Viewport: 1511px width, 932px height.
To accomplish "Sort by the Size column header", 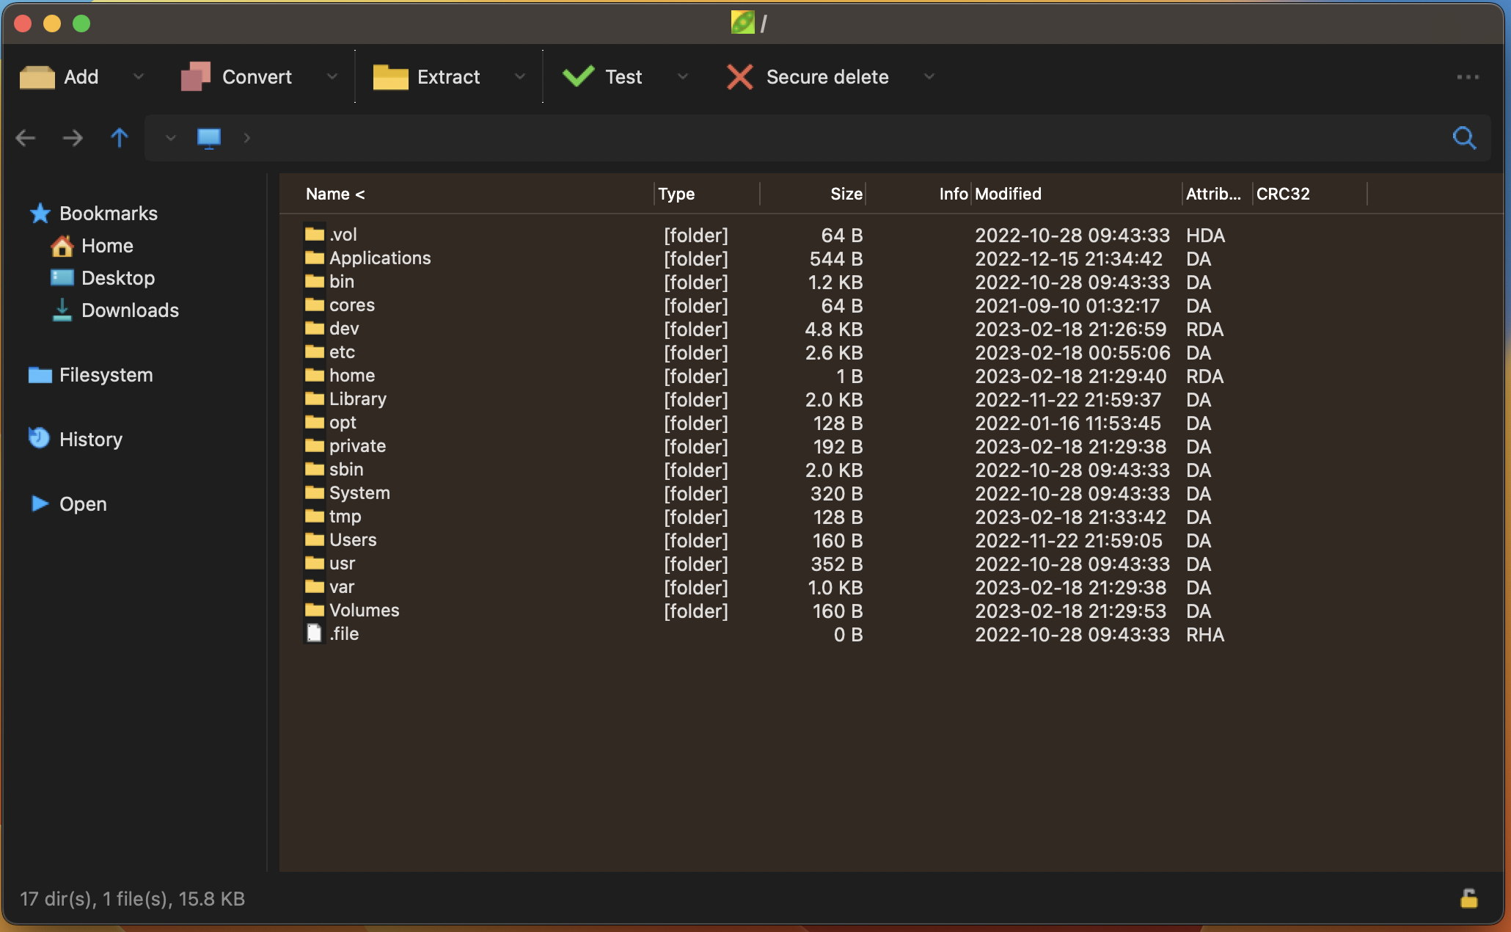I will click(846, 194).
